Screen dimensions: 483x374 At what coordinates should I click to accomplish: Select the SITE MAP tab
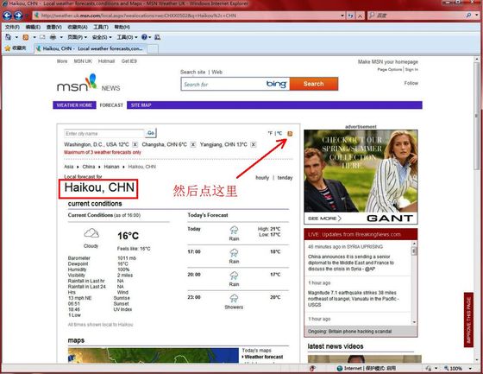point(141,105)
